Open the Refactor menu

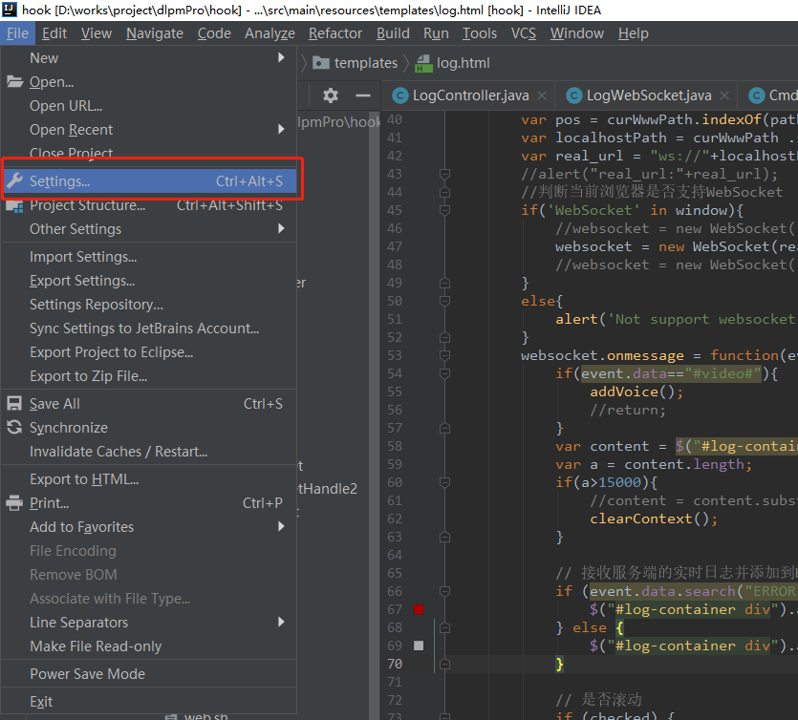pyautogui.click(x=335, y=33)
